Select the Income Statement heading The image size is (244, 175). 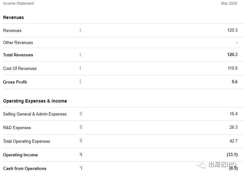click(18, 3)
